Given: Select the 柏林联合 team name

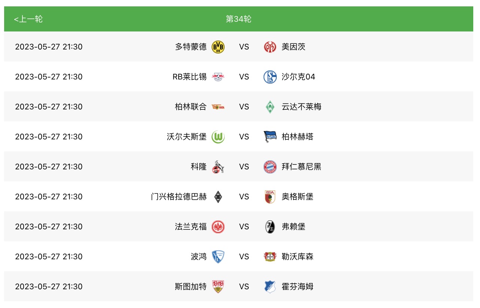Looking at the screenshot, I should point(191,107).
